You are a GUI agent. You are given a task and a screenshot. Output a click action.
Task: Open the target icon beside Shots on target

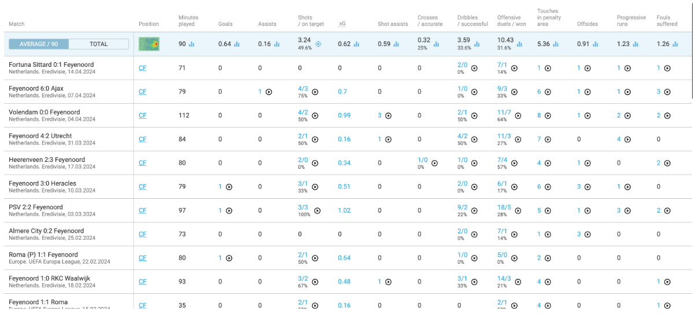pos(318,44)
